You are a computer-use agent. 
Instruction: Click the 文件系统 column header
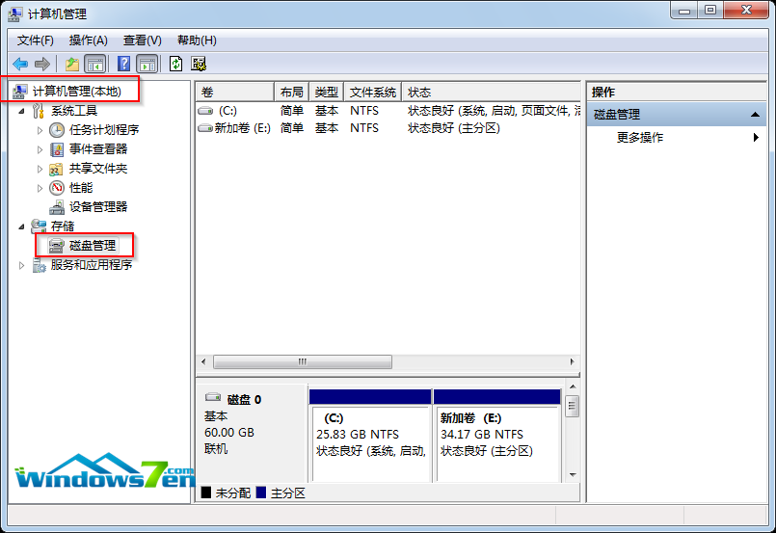pos(372,93)
